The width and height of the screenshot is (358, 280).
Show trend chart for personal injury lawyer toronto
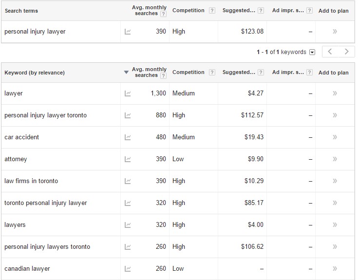tap(128, 115)
